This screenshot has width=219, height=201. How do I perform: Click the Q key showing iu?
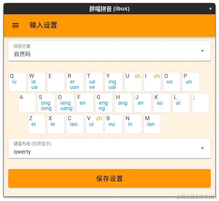[17, 82]
